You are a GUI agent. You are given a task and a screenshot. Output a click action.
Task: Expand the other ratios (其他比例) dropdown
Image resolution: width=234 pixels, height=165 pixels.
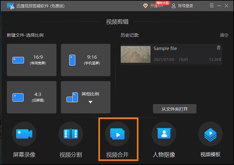point(86,97)
